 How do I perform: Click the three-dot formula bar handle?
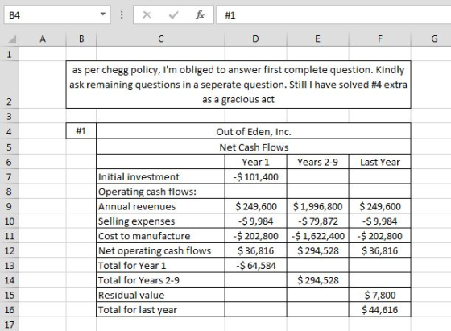point(122,14)
